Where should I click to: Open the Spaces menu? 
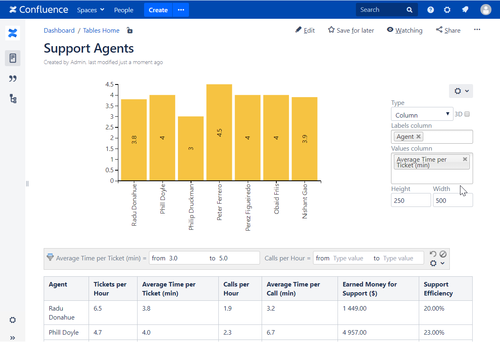(x=91, y=10)
